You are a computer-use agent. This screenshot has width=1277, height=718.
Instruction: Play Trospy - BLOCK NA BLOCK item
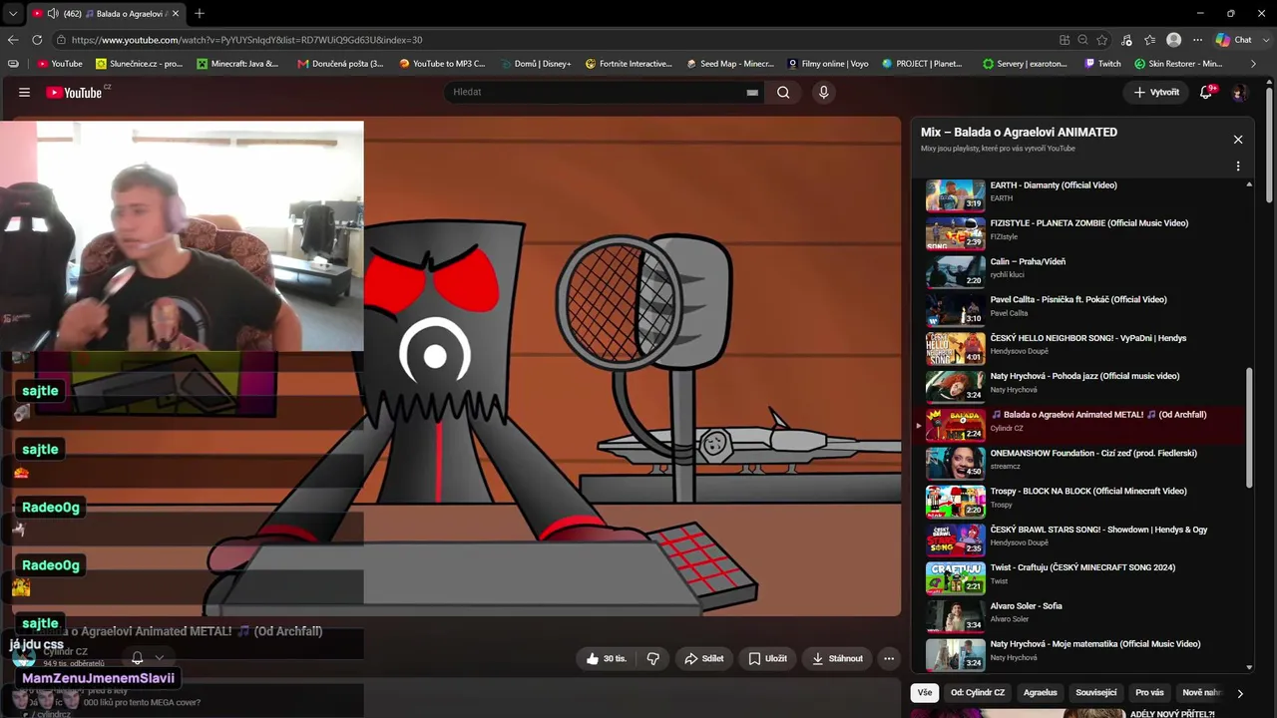click(x=1082, y=502)
